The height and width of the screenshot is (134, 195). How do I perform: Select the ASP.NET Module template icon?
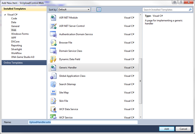[x=53, y=18]
